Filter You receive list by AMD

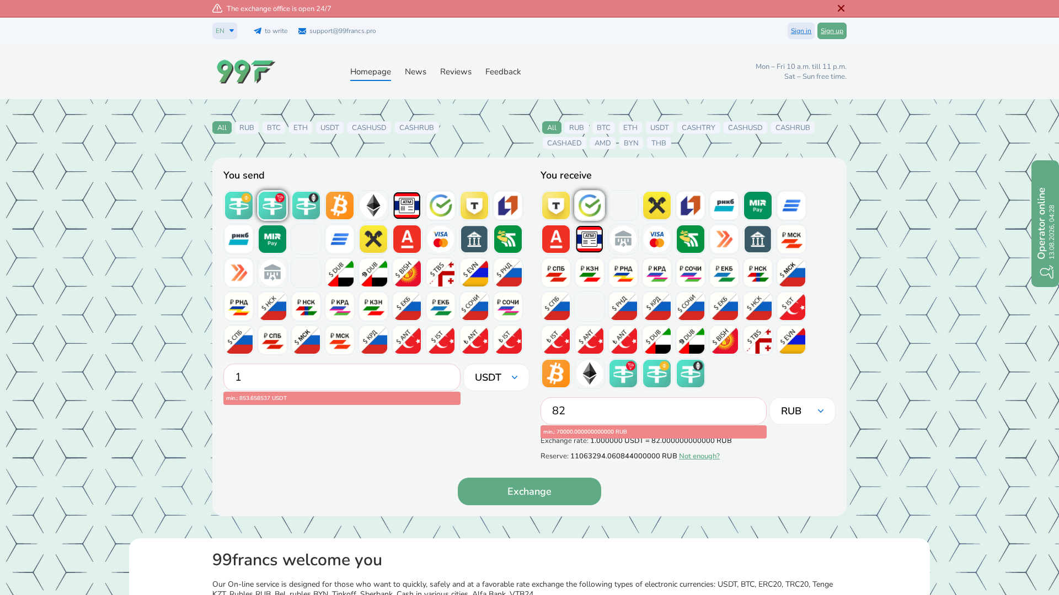click(602, 143)
